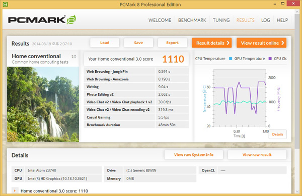
Task: Select the Results tab
Action: point(246,20)
